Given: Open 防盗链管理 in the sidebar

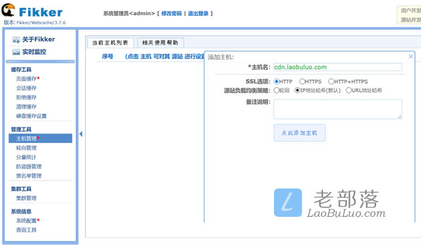Looking at the screenshot, I should 29,166.
